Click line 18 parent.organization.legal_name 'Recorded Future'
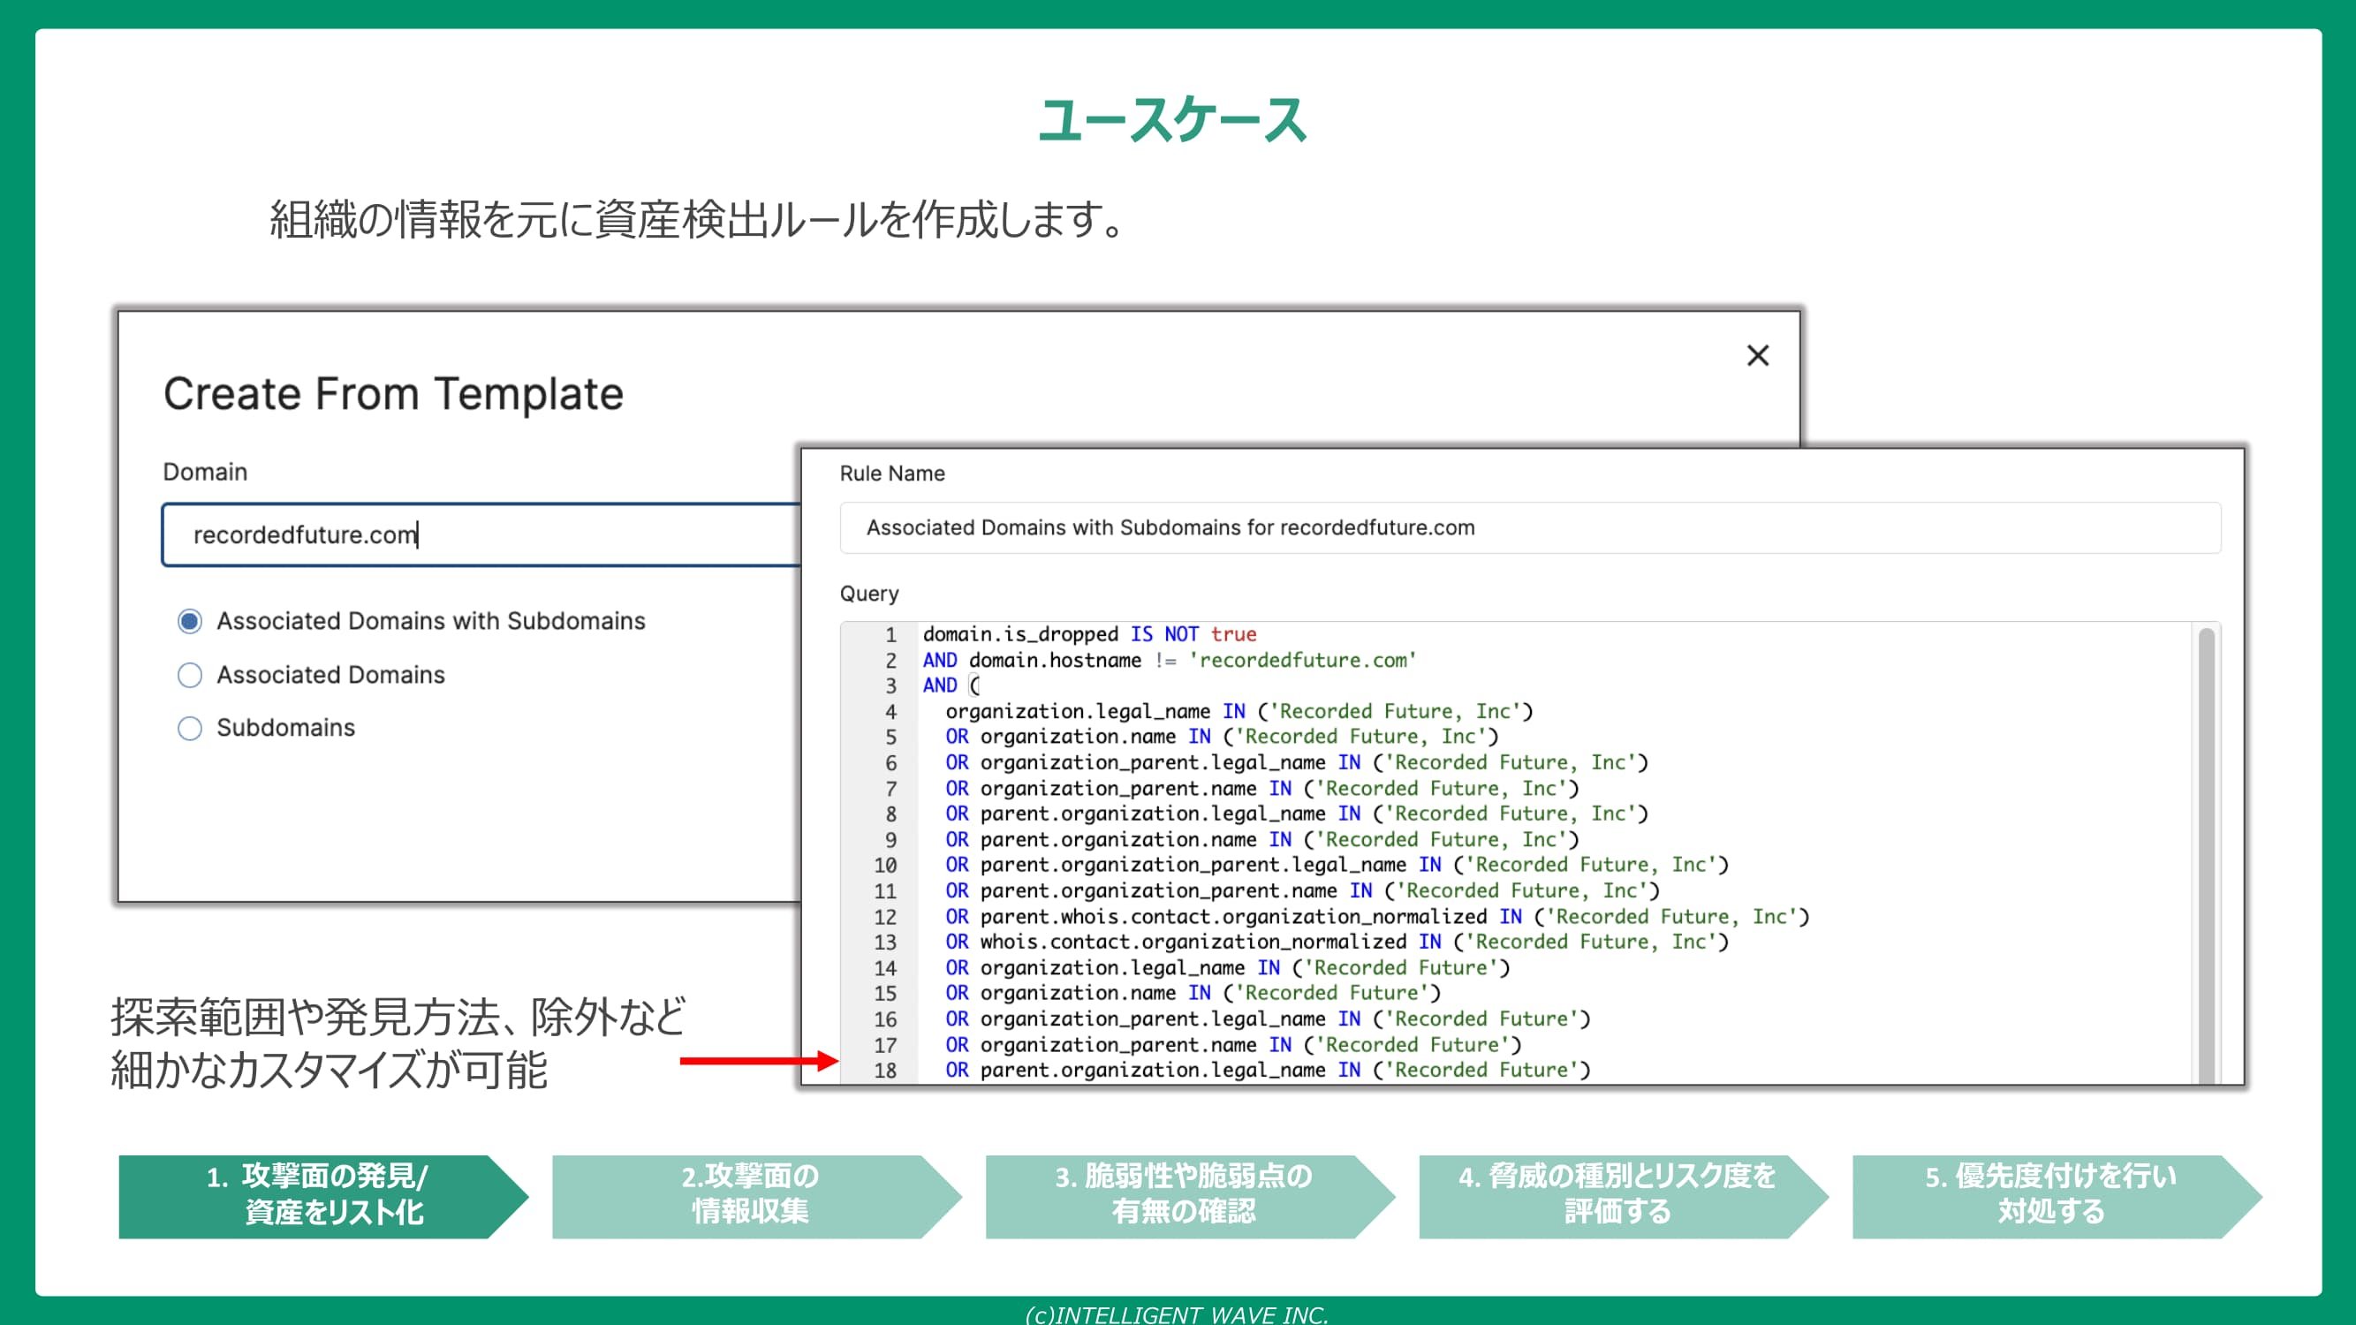 1268,1070
